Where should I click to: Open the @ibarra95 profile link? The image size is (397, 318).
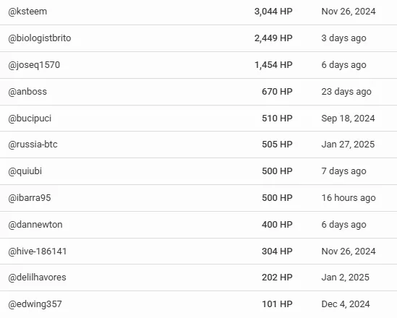click(30, 198)
